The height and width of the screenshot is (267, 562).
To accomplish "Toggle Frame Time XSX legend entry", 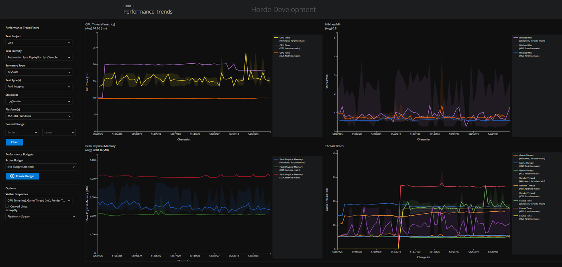I will tap(527, 218).
